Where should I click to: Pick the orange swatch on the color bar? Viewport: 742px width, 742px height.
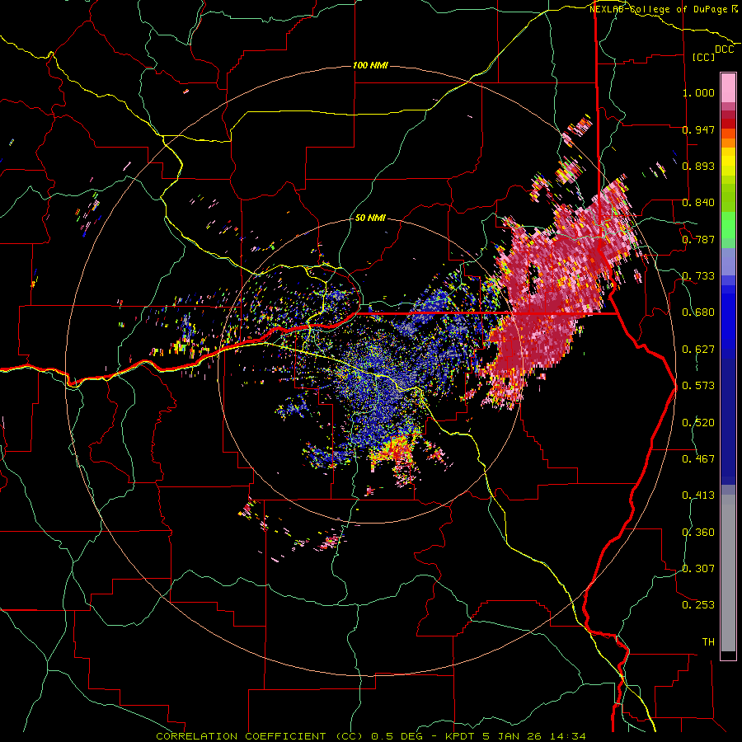[728, 143]
